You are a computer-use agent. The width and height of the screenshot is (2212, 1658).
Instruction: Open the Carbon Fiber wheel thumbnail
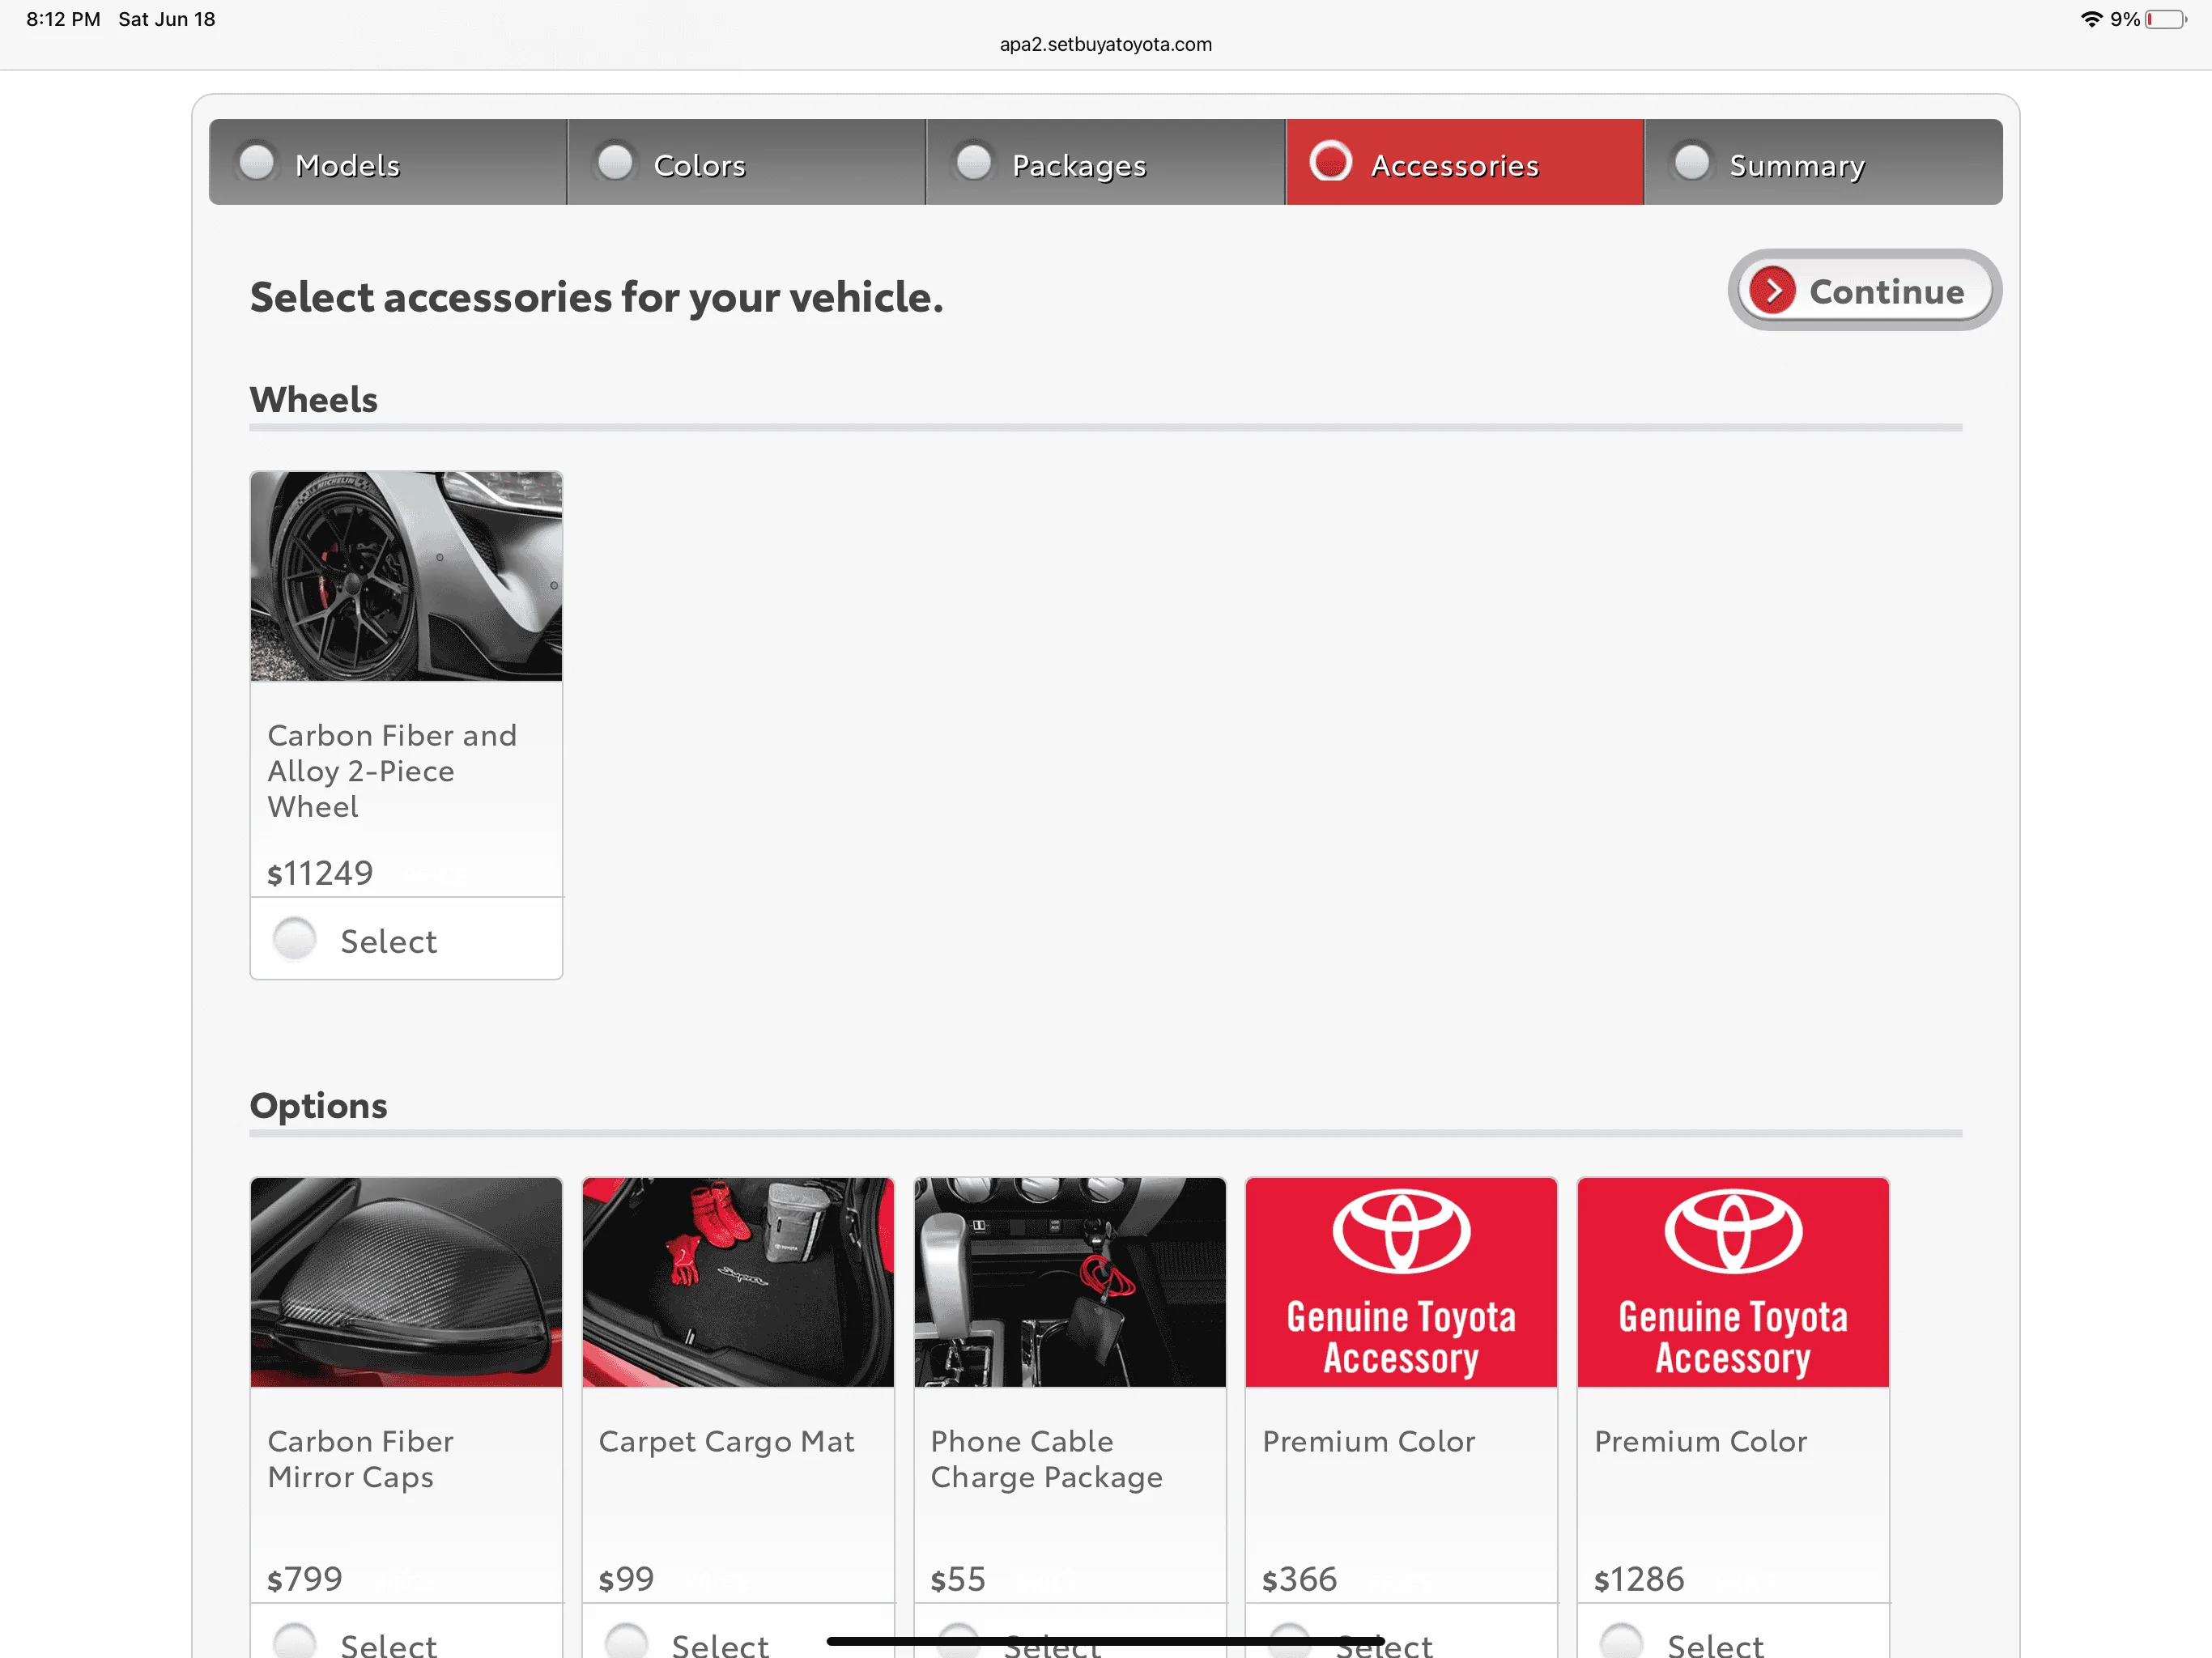[406, 577]
